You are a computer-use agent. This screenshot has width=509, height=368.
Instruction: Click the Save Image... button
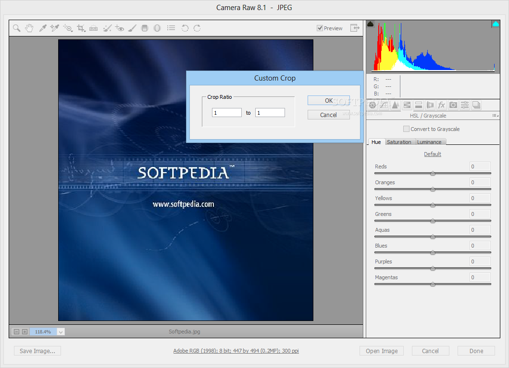tap(37, 351)
